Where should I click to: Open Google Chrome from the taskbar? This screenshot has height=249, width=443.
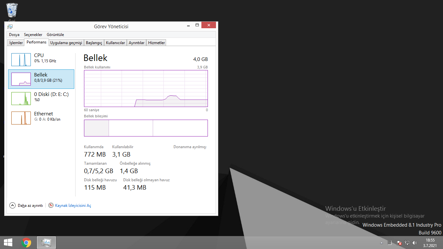[26, 242]
